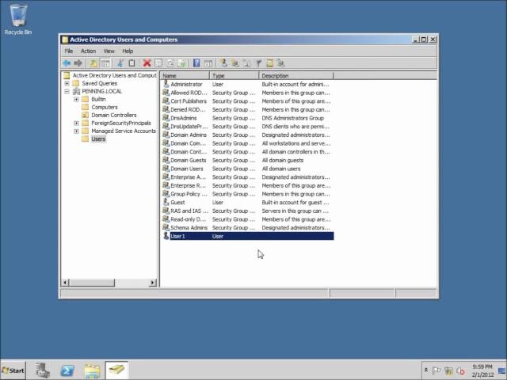Screen dimensions: 507x380
Task: Click the Filter funnel toolbar icon
Action: (x=258, y=63)
